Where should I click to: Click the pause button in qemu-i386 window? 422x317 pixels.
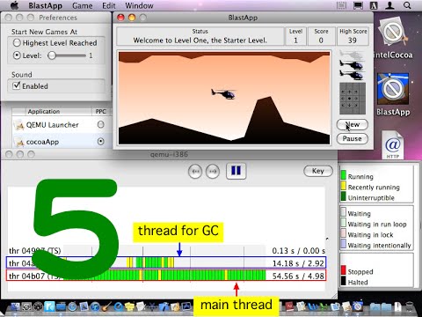coord(236,171)
